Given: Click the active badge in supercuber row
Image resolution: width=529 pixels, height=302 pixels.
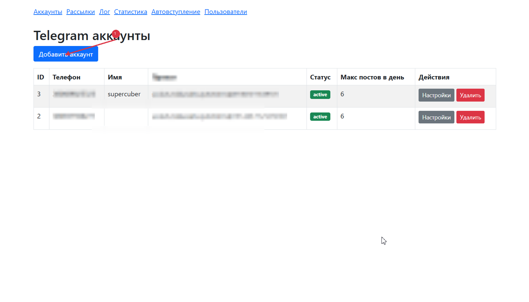Looking at the screenshot, I should pyautogui.click(x=320, y=95).
